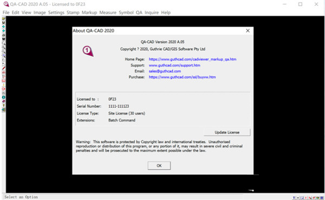Open the Purchase buyvw.htm link
325x200 pixels.
point(182,77)
